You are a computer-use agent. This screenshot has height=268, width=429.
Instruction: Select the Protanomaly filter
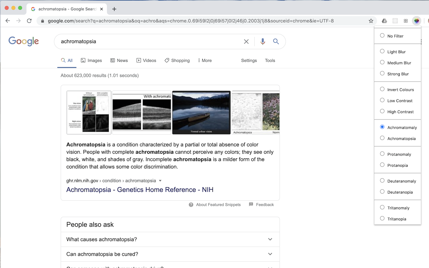pos(382,154)
